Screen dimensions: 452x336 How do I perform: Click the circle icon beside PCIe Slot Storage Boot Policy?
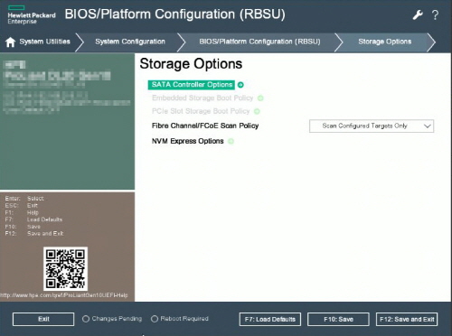tap(257, 111)
